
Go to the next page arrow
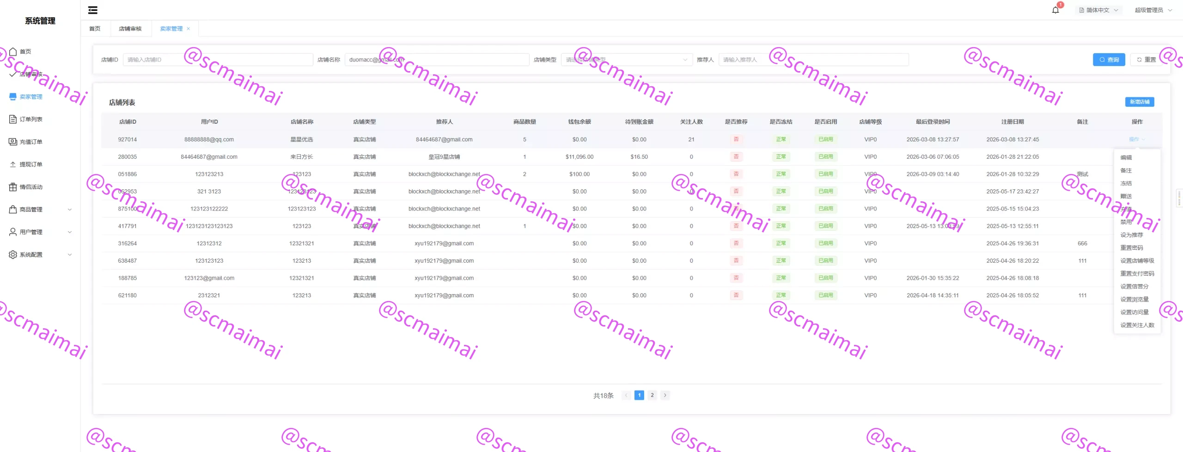(x=665, y=396)
